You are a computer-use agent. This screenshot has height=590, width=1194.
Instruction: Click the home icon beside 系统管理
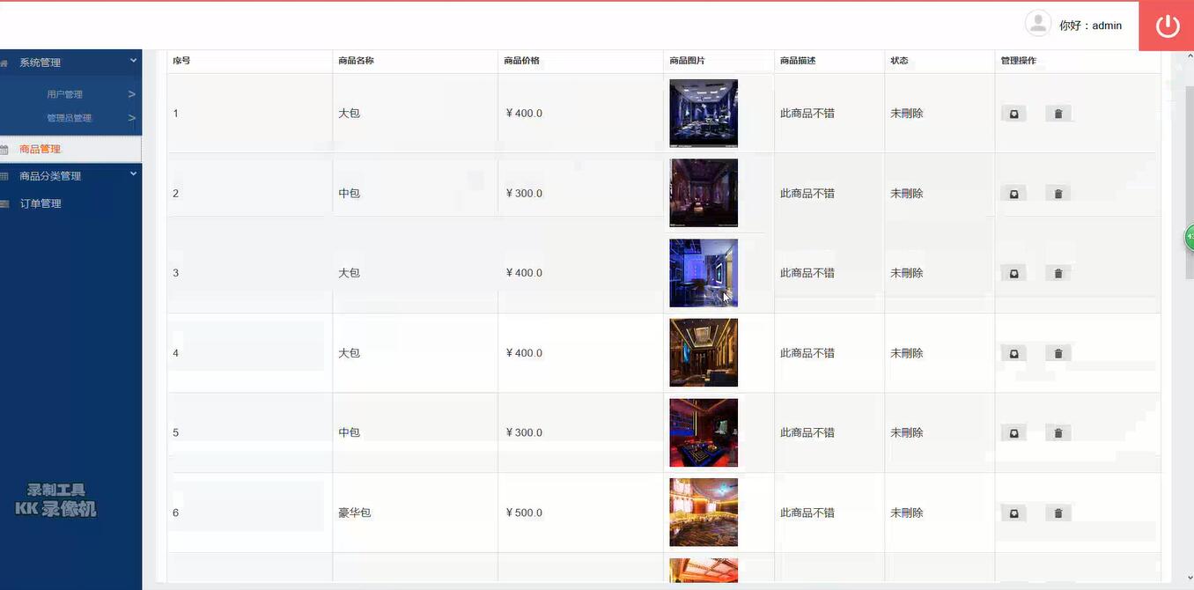[x=4, y=63]
